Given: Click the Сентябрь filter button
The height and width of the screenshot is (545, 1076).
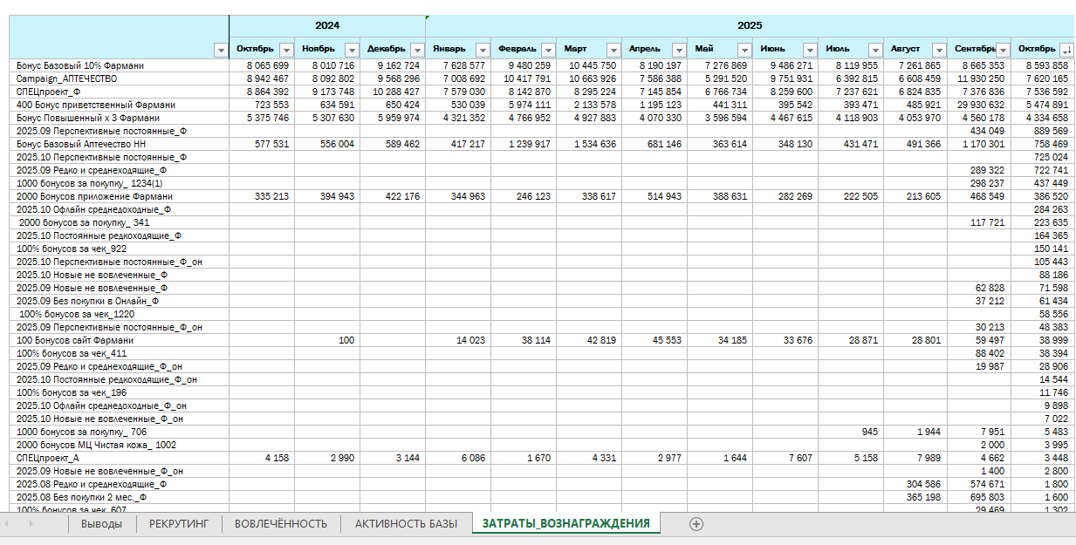Looking at the screenshot, I should [1003, 50].
